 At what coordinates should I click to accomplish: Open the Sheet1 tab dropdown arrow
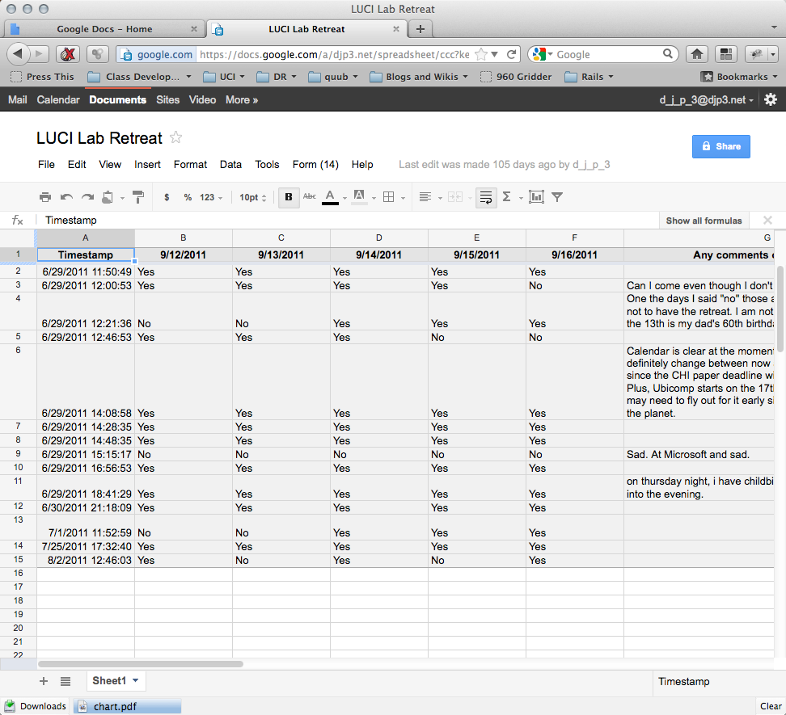[135, 681]
